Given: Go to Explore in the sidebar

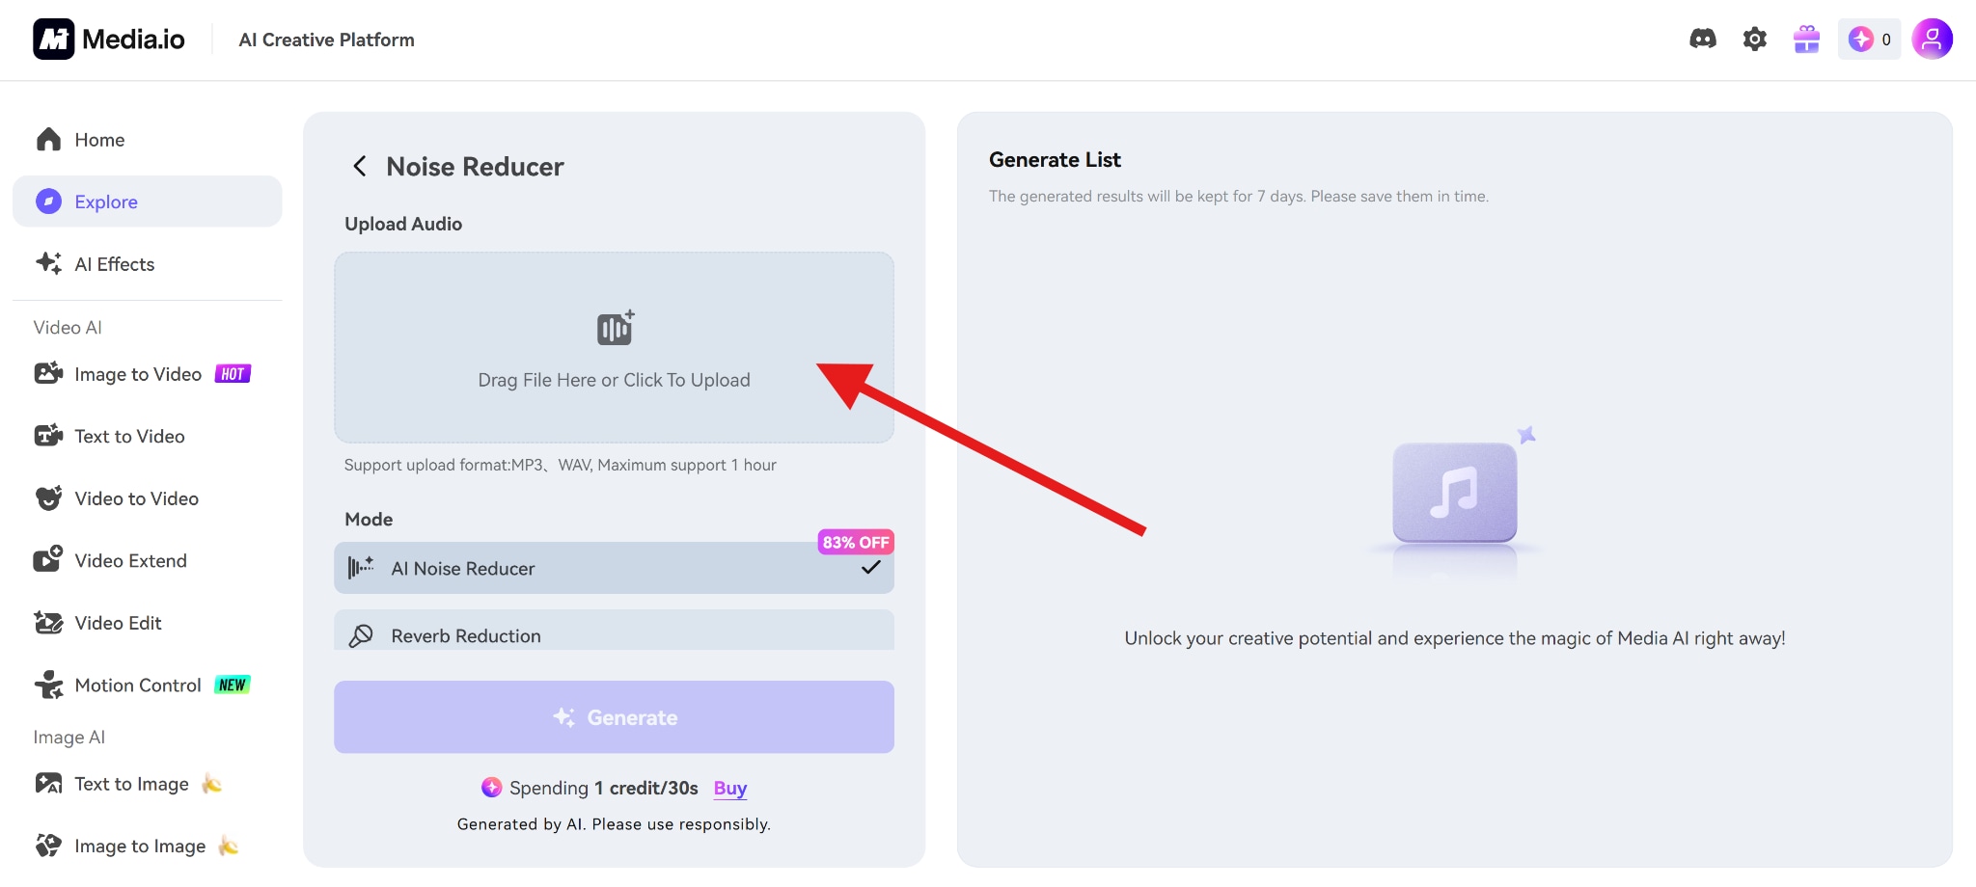Looking at the screenshot, I should (106, 202).
